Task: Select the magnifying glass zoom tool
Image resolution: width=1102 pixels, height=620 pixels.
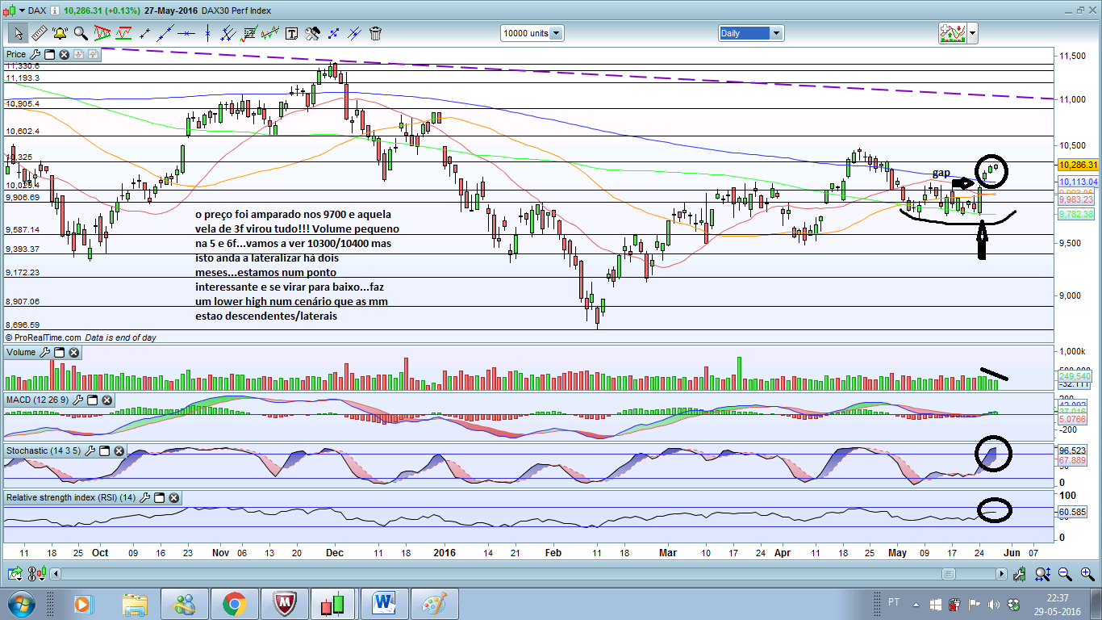Action: tap(81, 33)
